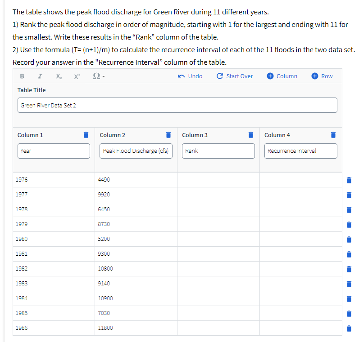359x342 pixels.
Task: Delete the 1981 row
Action: (349, 254)
